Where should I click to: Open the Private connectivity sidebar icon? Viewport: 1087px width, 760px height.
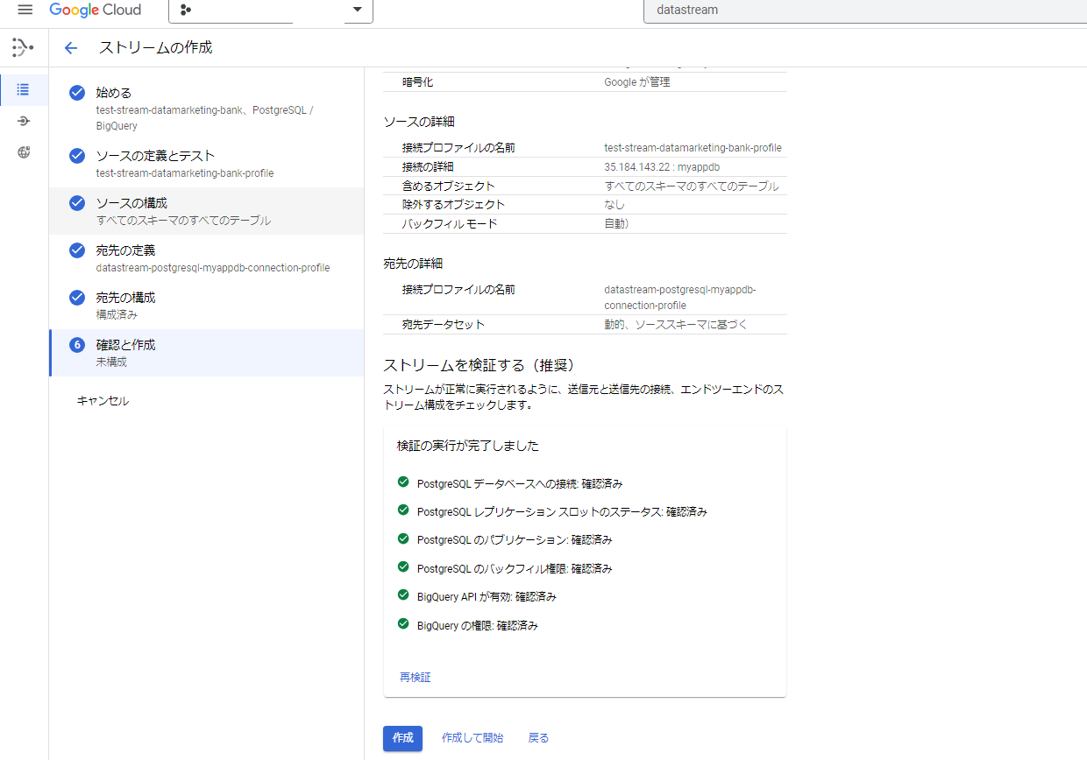[24, 152]
